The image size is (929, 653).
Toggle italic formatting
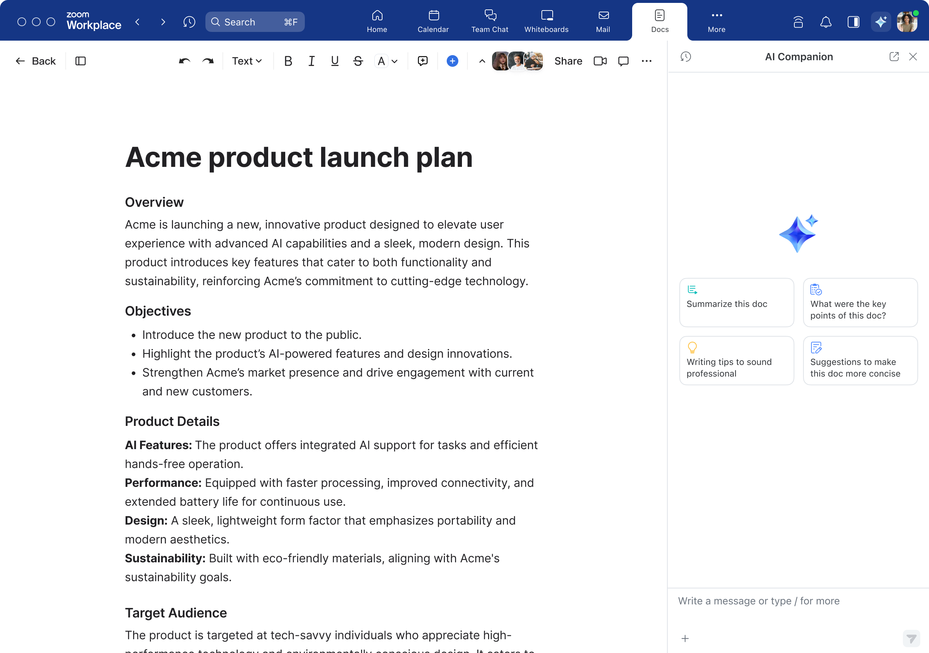[311, 61]
